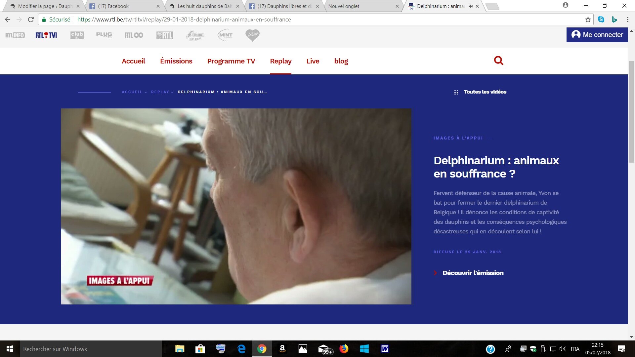This screenshot has height=357, width=635.
Task: Click the Me connecter button
Action: pyautogui.click(x=597, y=35)
